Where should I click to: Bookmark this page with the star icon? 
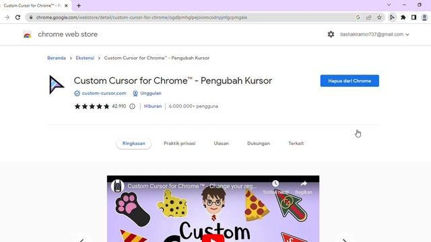point(379,17)
